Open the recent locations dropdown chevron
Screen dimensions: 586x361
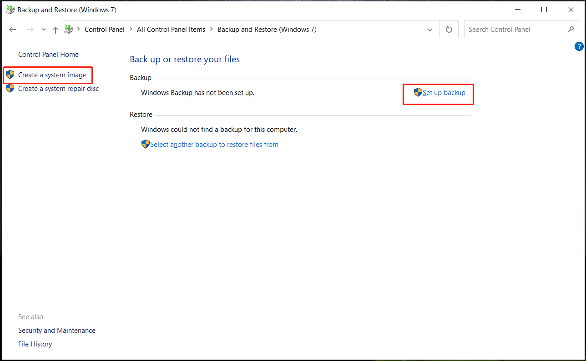44,29
